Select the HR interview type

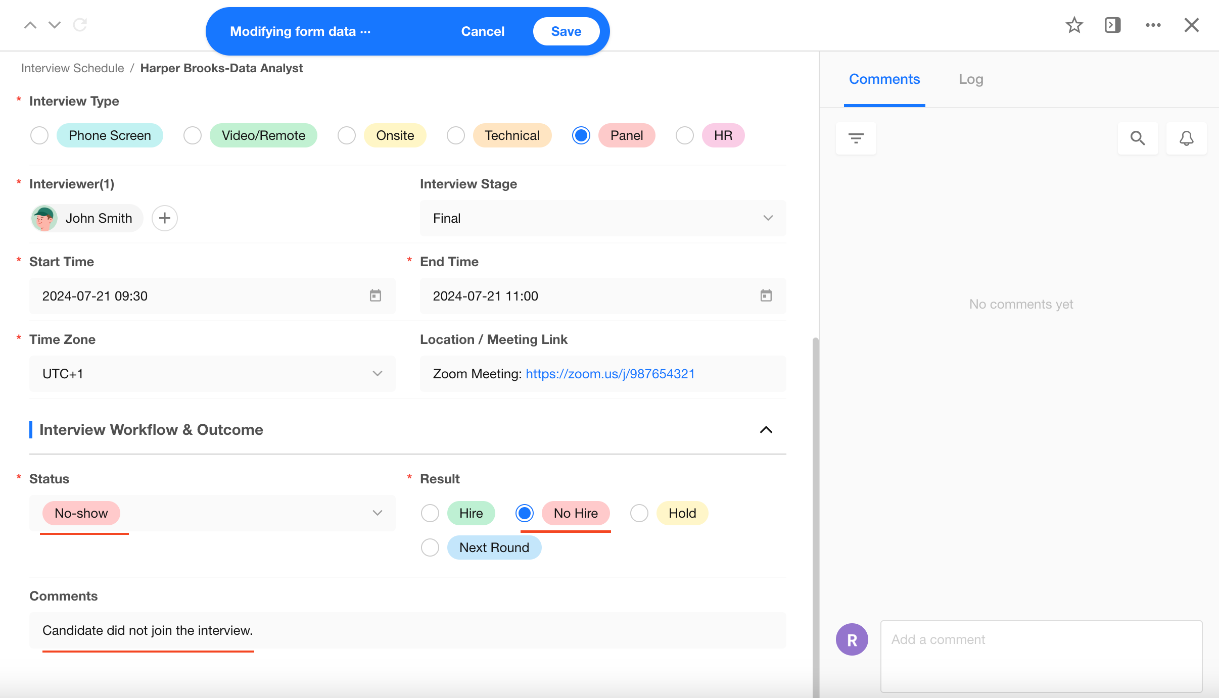685,135
